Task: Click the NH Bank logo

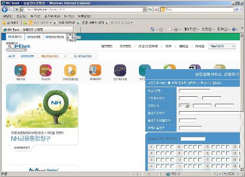Action: [x=23, y=46]
